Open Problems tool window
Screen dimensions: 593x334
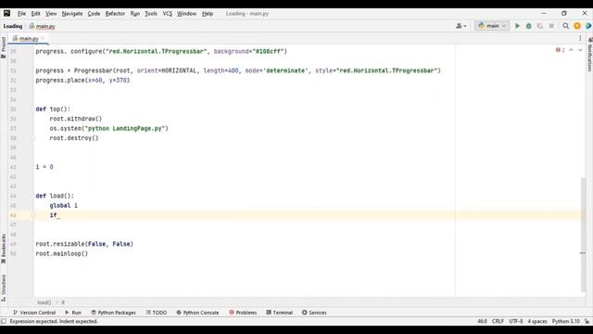pyautogui.click(x=243, y=313)
